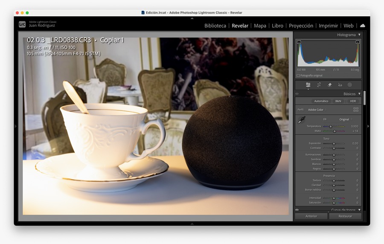The height and width of the screenshot is (244, 384).
Task: Click the Automático tone button
Action: [x=321, y=101]
